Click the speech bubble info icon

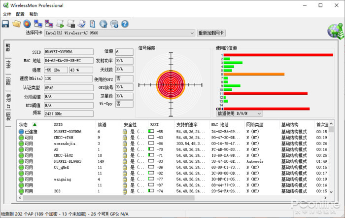[x=114, y=24]
